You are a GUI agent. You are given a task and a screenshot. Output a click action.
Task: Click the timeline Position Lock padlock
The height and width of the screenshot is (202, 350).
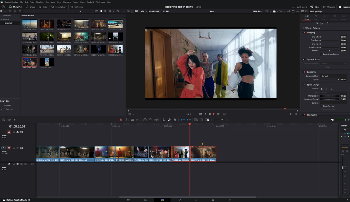pyautogui.click(x=175, y=120)
